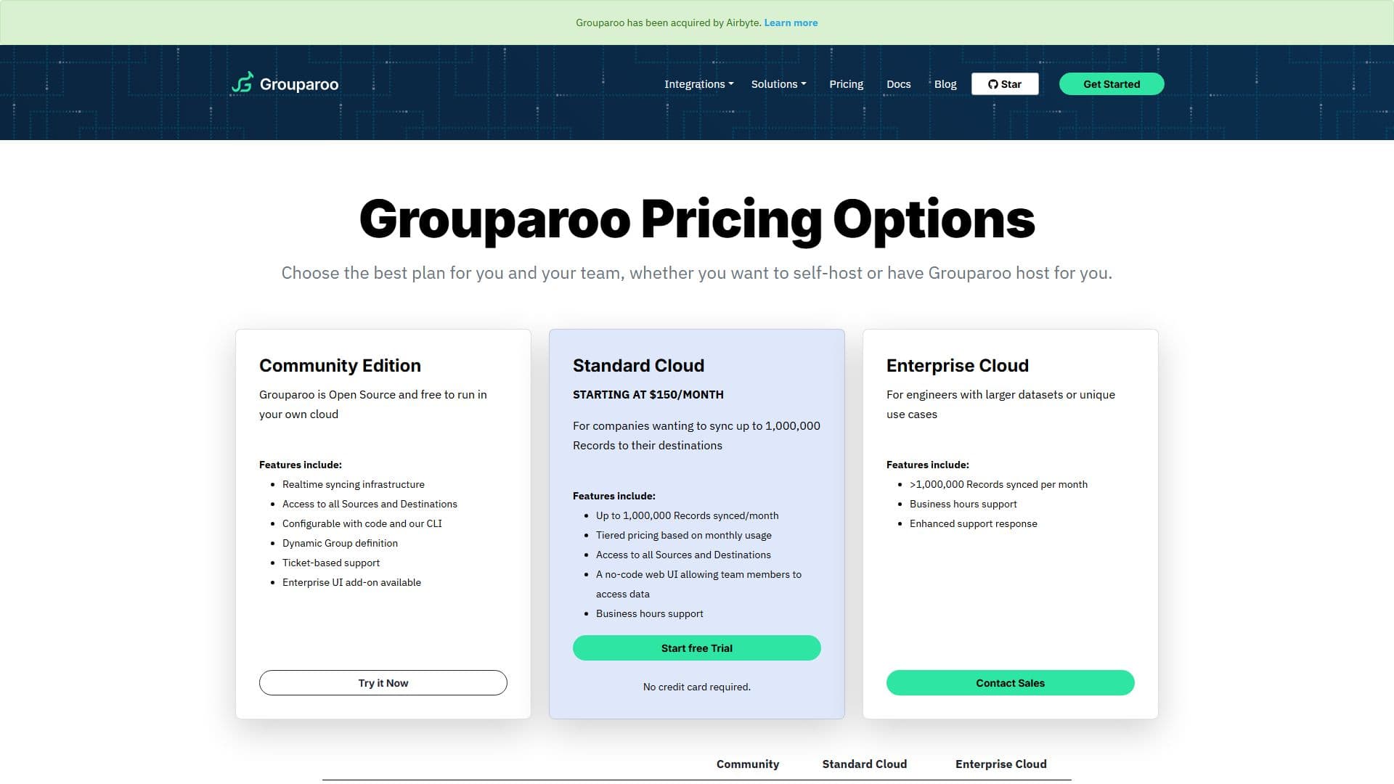Viewport: 1394px width, 784px height.
Task: Start the free Trial for Standard Cloud
Action: coord(697,648)
